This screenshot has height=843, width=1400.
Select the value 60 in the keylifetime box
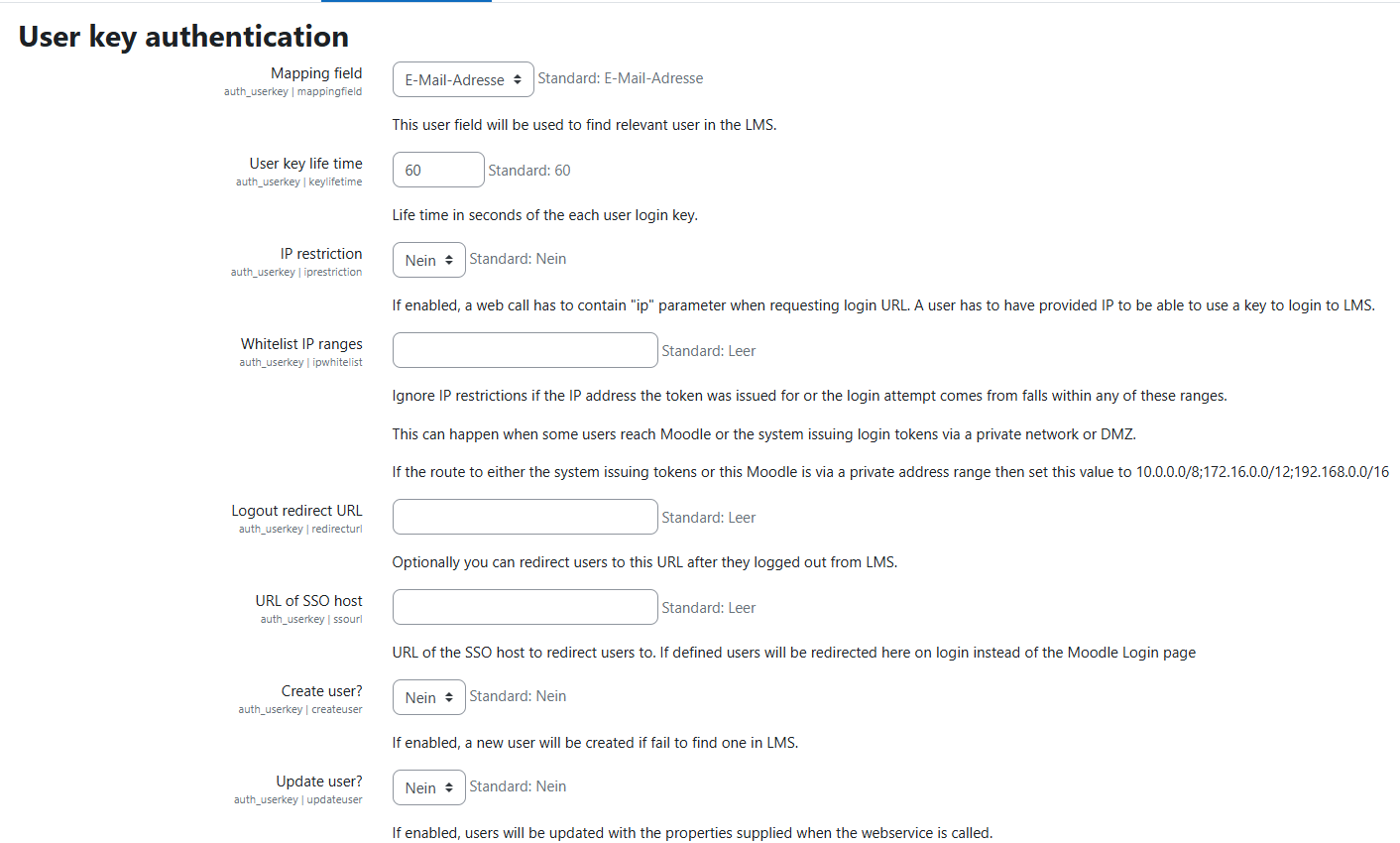click(x=438, y=169)
